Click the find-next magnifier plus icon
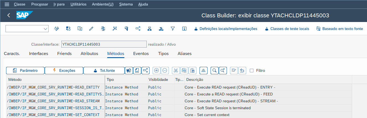 tap(223, 70)
